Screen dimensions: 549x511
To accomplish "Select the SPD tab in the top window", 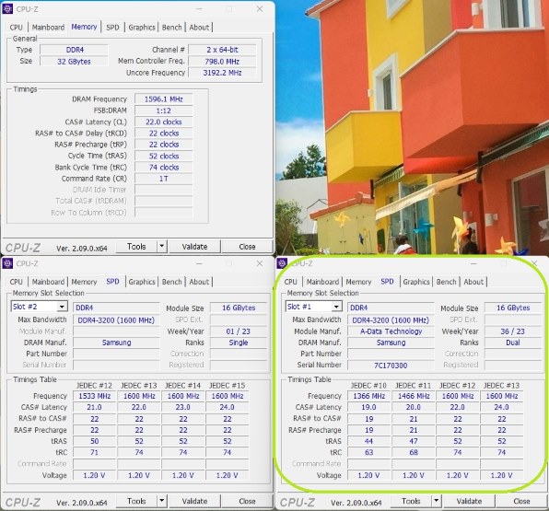I will [112, 28].
